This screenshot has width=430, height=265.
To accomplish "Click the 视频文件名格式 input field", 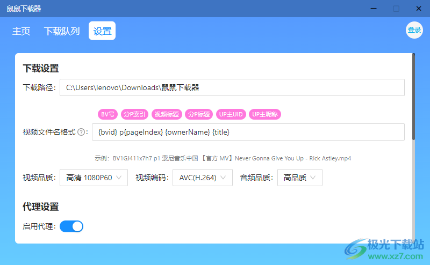I will pyautogui.click(x=248, y=132).
